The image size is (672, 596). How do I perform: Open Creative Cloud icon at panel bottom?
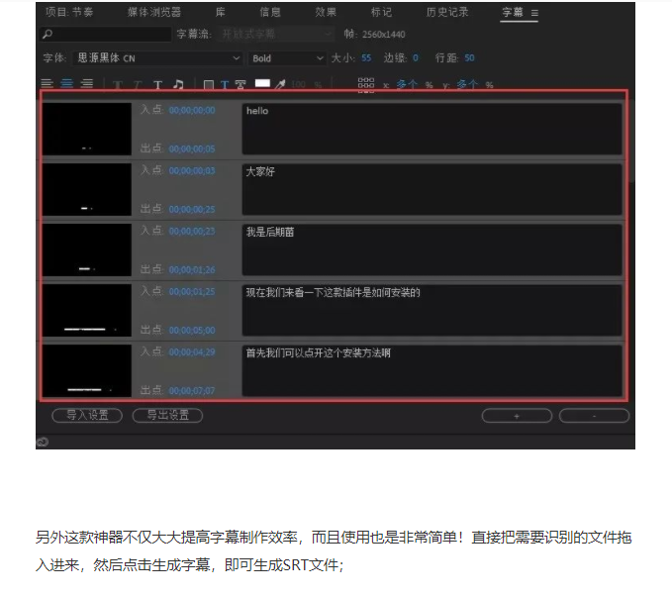(x=43, y=442)
